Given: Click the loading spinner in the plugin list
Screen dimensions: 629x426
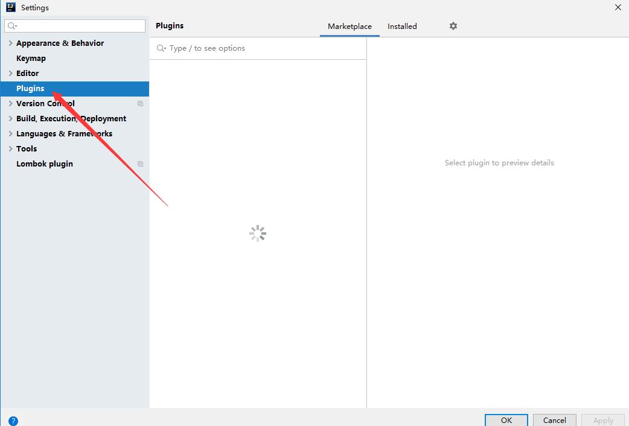Looking at the screenshot, I should 258,234.
